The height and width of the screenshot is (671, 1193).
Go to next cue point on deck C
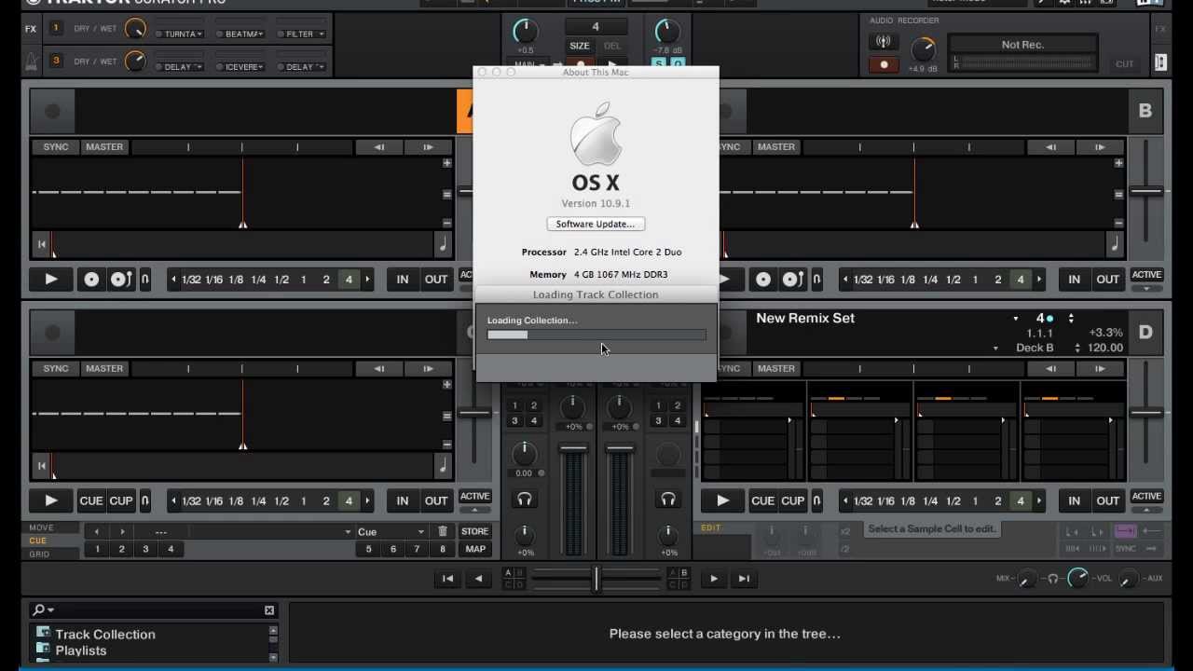(x=121, y=531)
